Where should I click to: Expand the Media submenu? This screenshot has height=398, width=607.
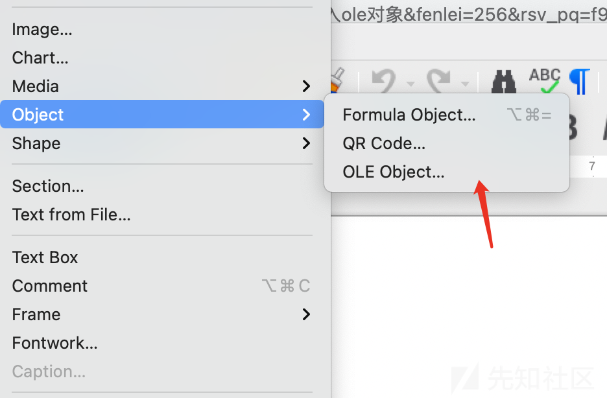tap(162, 86)
